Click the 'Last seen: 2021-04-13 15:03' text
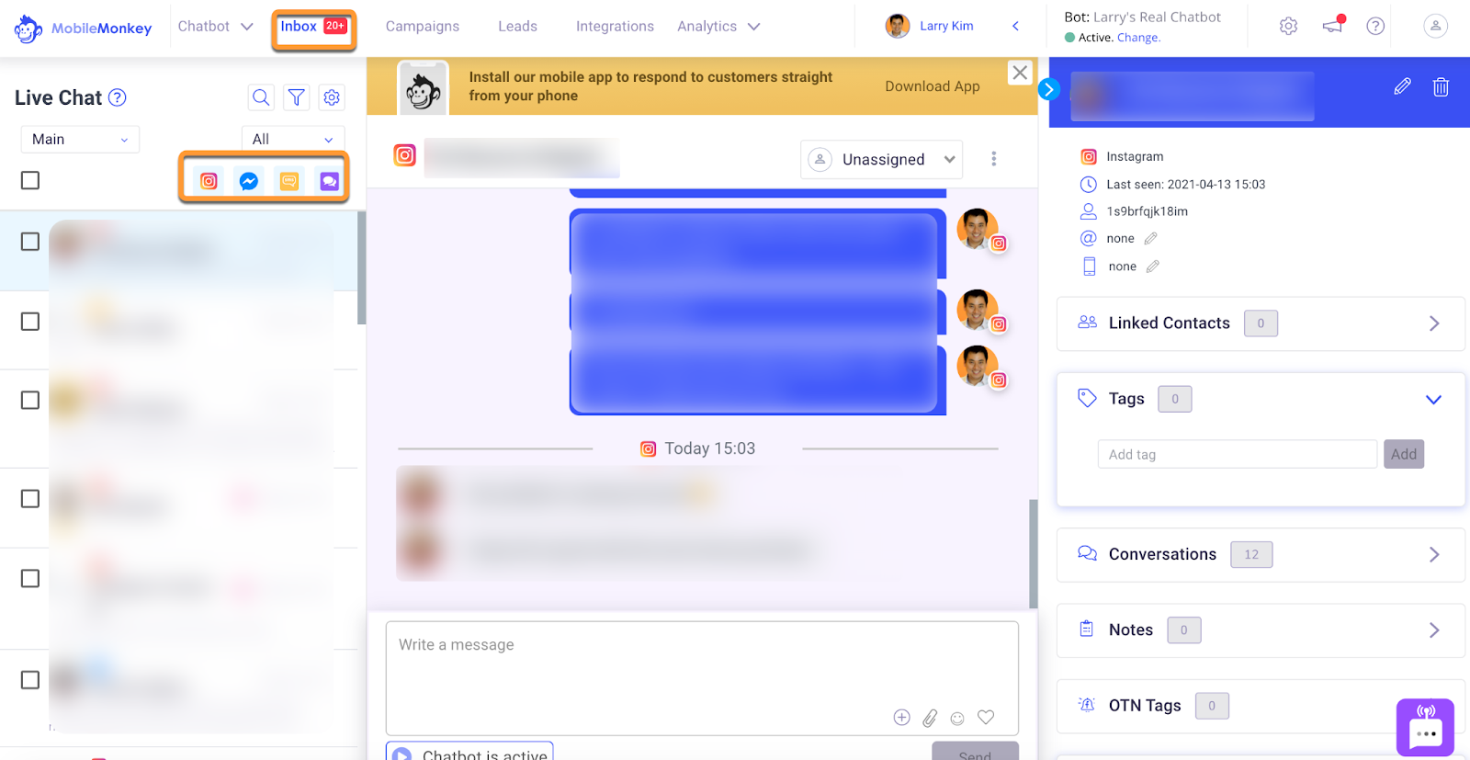The height and width of the screenshot is (760, 1470). [x=1185, y=185]
